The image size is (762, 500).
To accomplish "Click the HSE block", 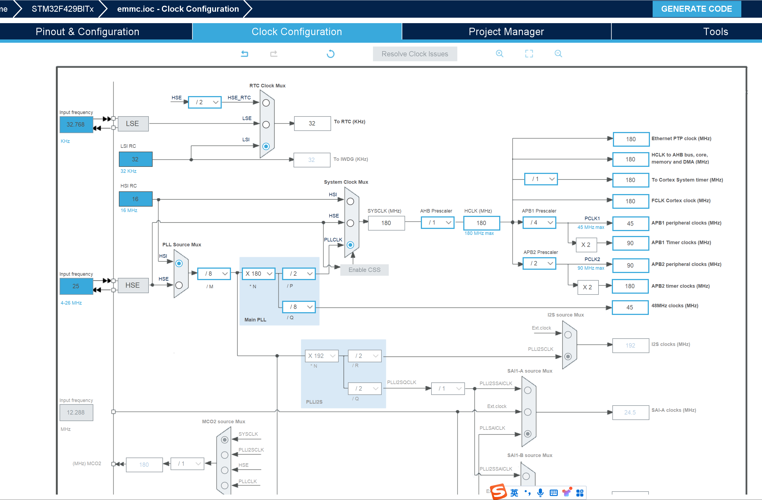I will [x=133, y=286].
